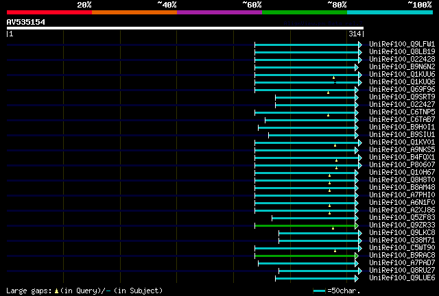This screenshot has height=296, width=439.
Task: Click the purple ~60% segment of the scale
Action: coord(219,12)
